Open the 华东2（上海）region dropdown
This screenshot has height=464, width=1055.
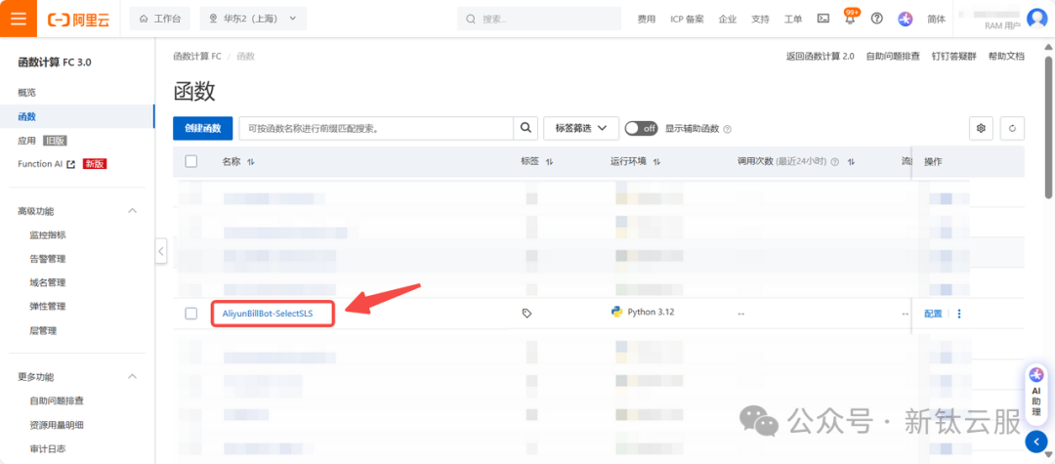[253, 19]
